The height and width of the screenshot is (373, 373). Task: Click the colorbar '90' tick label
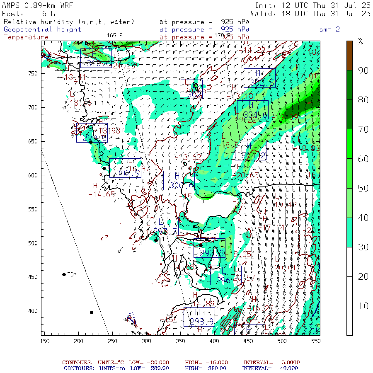click(x=363, y=70)
